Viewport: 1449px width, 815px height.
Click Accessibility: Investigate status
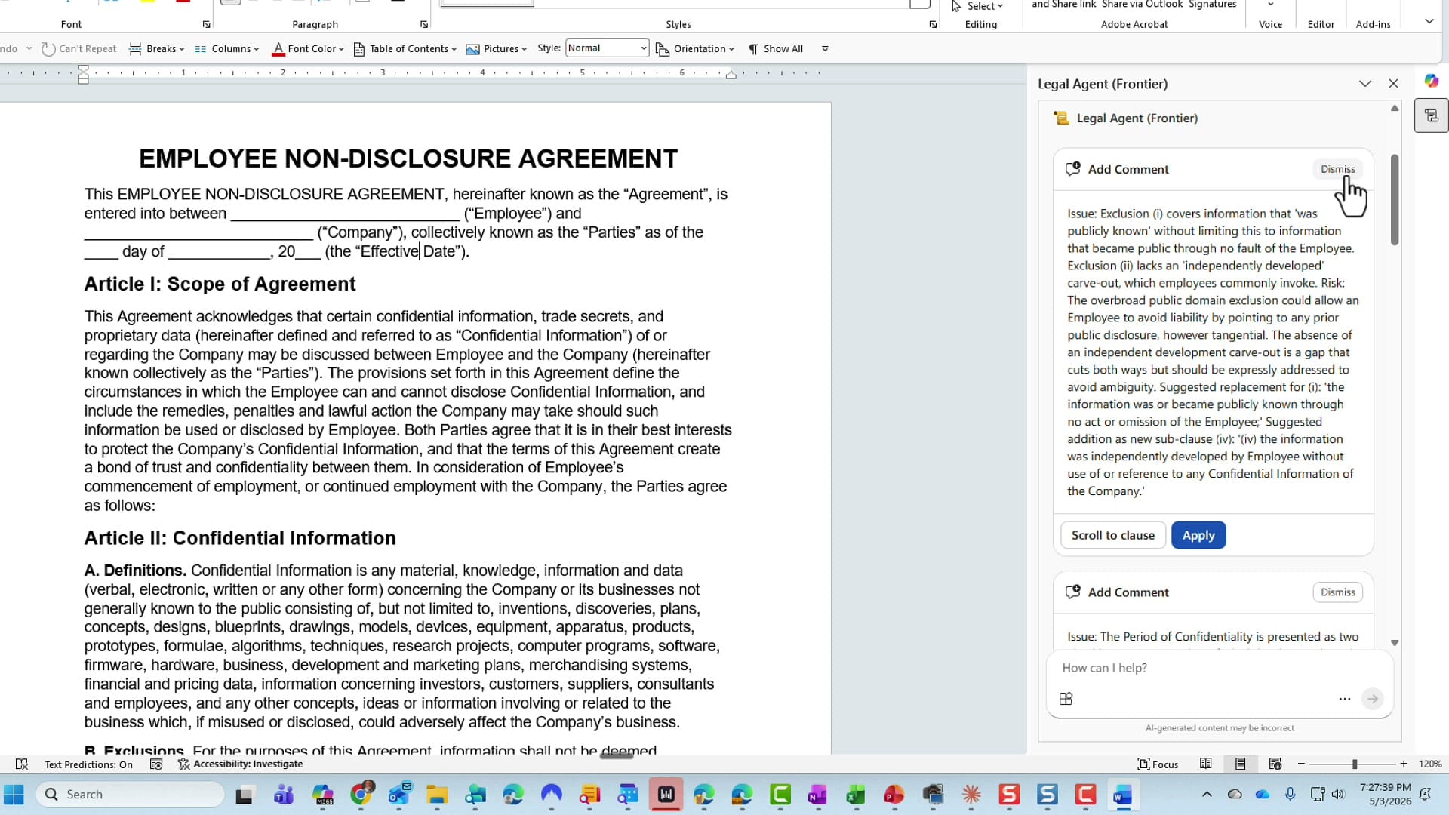(x=240, y=764)
